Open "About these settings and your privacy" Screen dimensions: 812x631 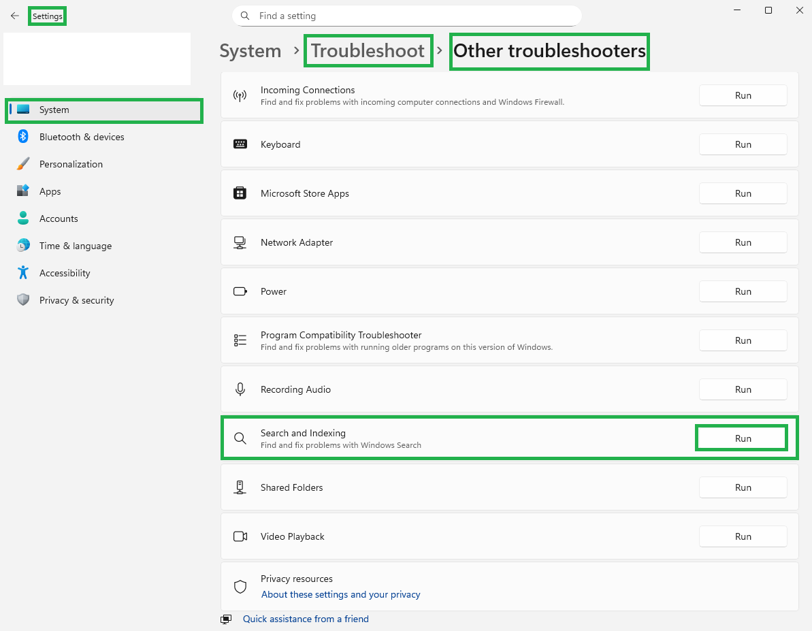(340, 594)
